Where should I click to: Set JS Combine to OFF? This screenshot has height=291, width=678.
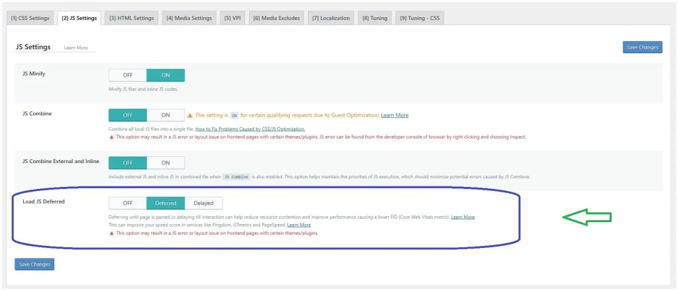[128, 115]
